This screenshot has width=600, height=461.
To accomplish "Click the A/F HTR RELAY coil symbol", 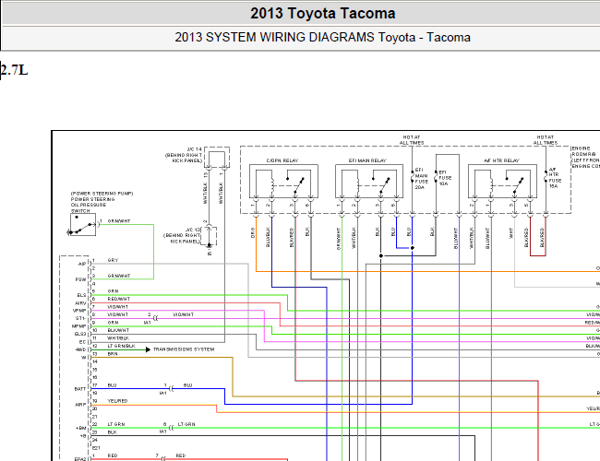I will pos(491,185).
